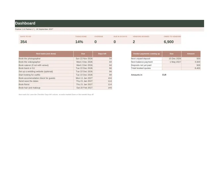This screenshot has width=219, height=169.
Task: Select the OWED TO VENDORS label
Action: pyautogui.click(x=172, y=36)
